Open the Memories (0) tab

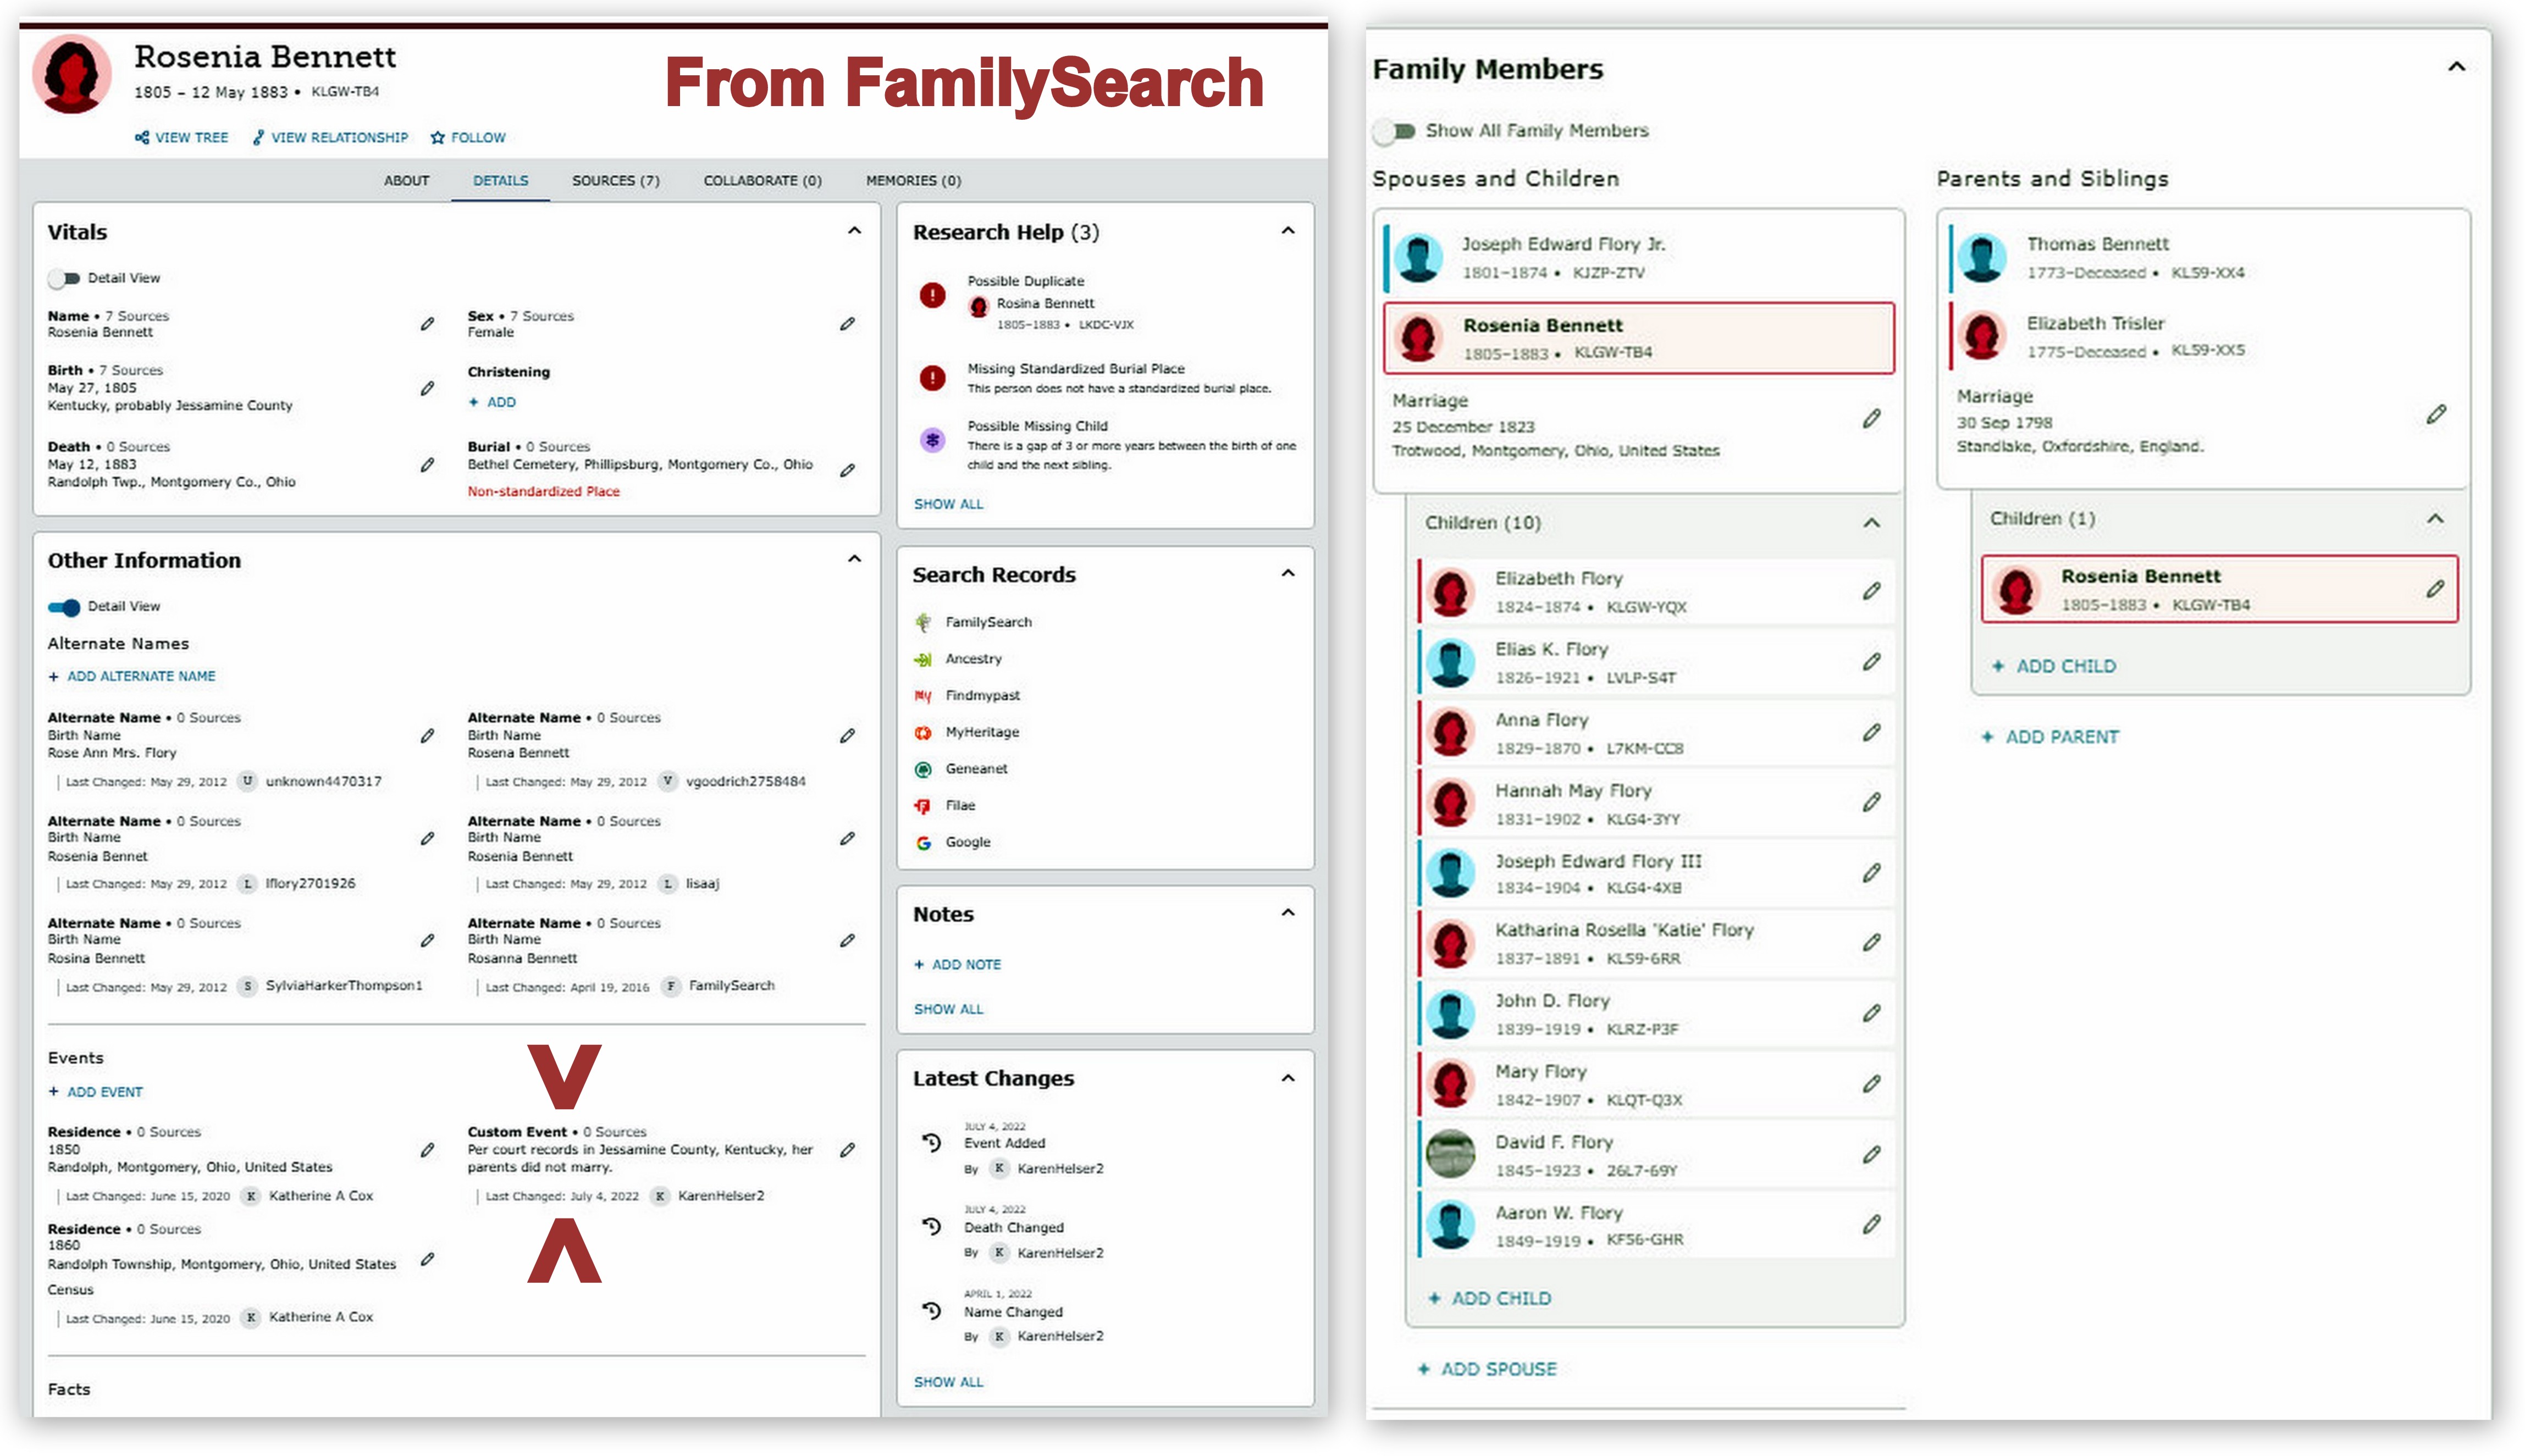pos(913,181)
